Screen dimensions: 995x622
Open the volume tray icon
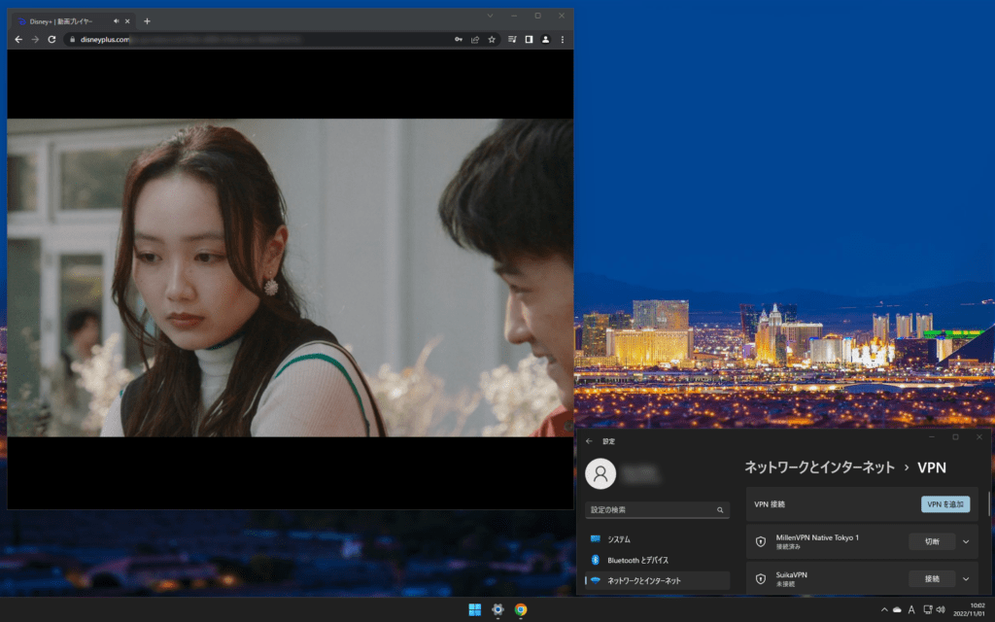[941, 610]
